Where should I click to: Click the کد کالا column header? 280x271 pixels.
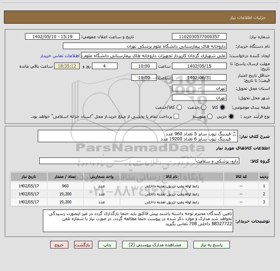(241, 176)
